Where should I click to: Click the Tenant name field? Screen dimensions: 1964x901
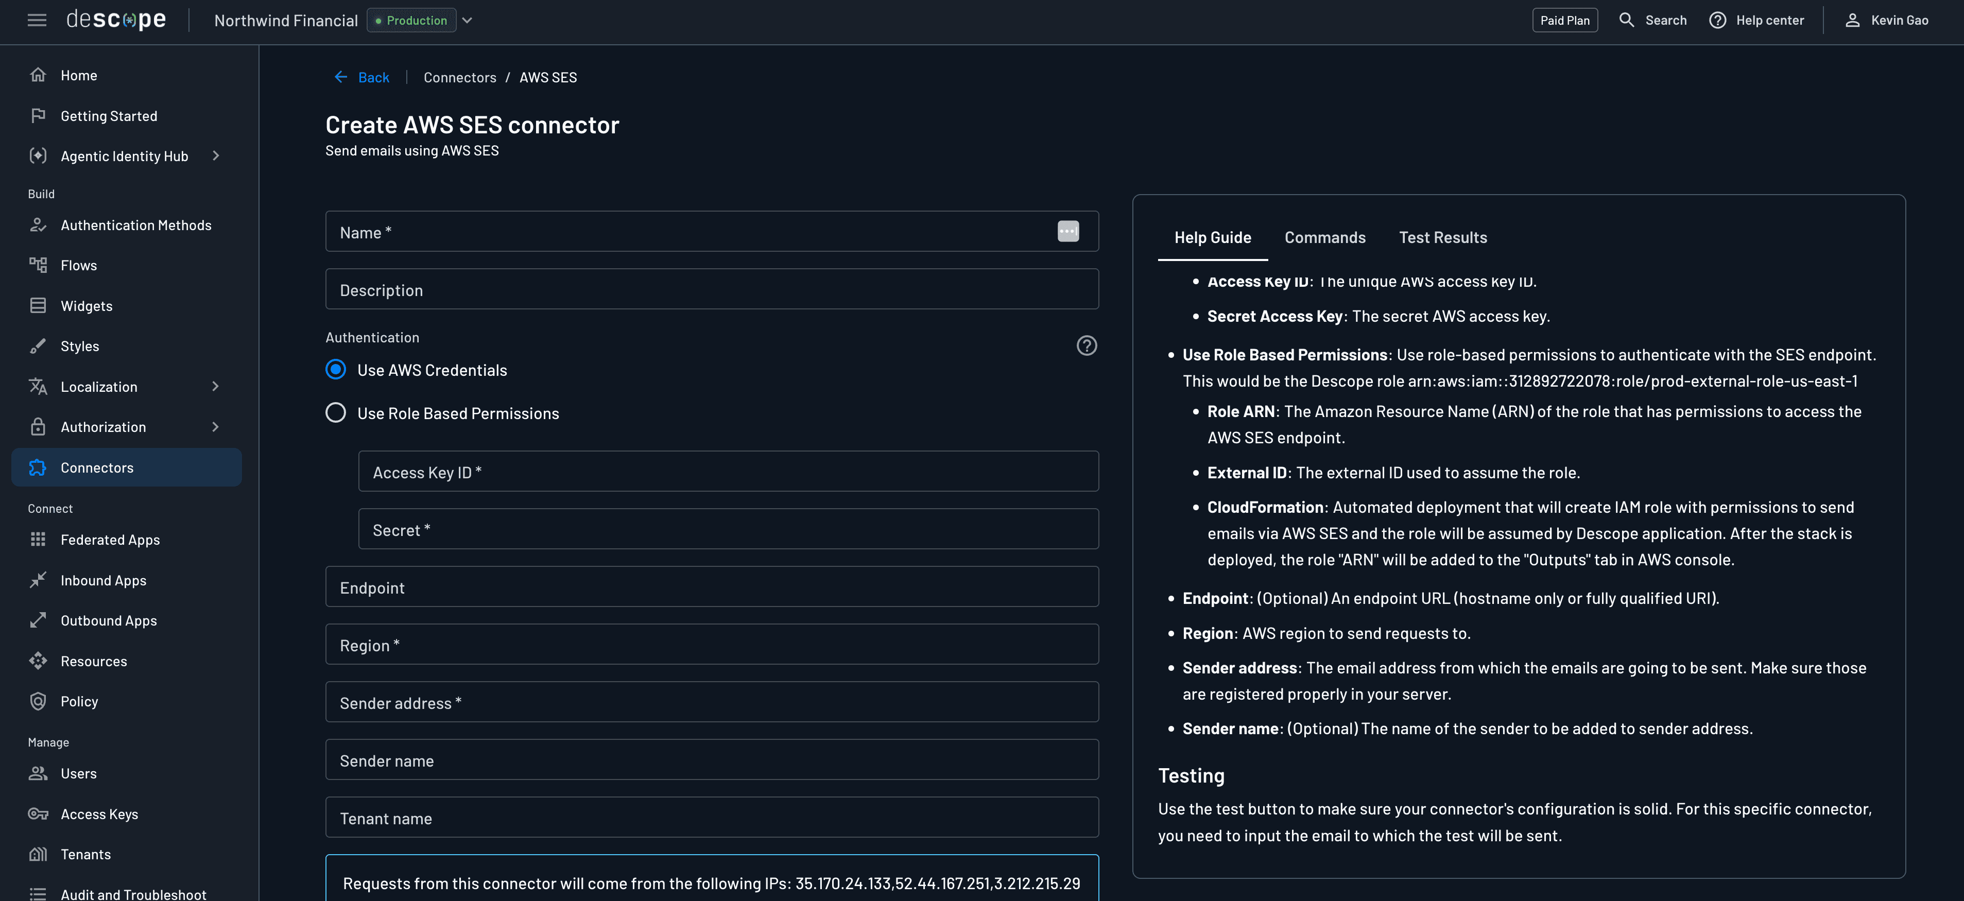[711, 817]
